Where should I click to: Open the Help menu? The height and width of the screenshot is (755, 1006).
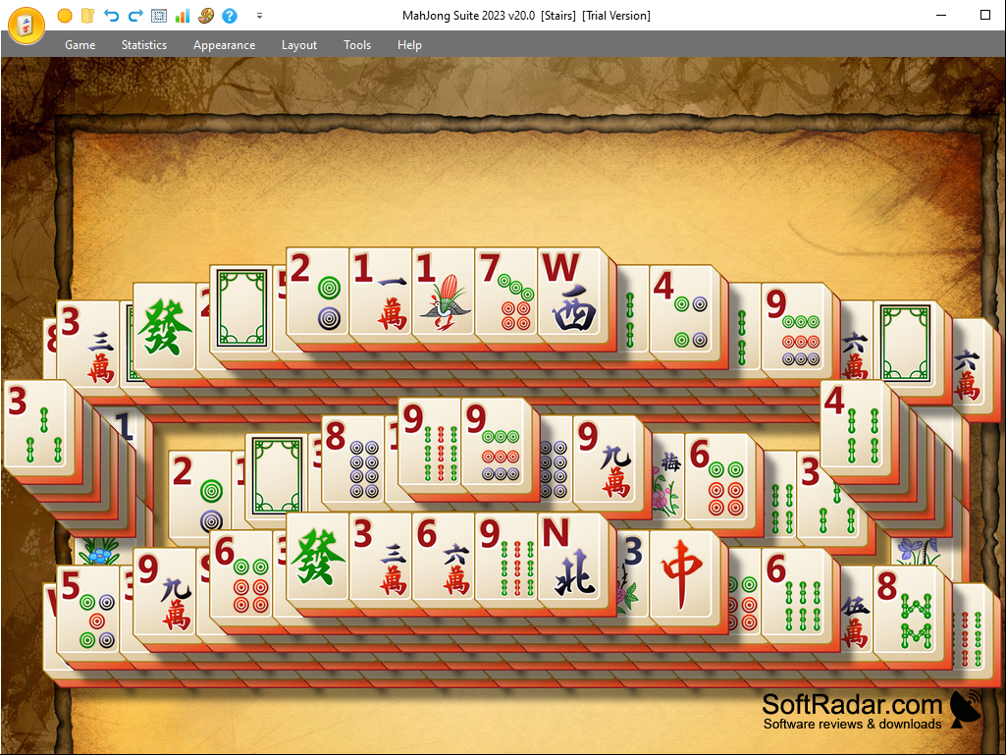click(x=409, y=45)
